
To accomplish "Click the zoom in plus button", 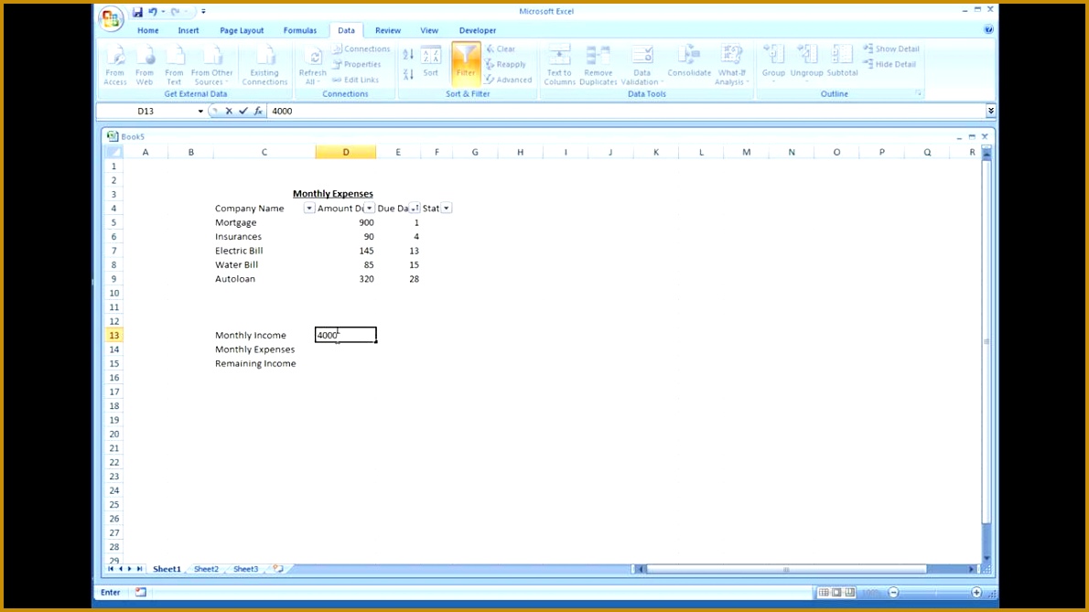I will pos(976,592).
